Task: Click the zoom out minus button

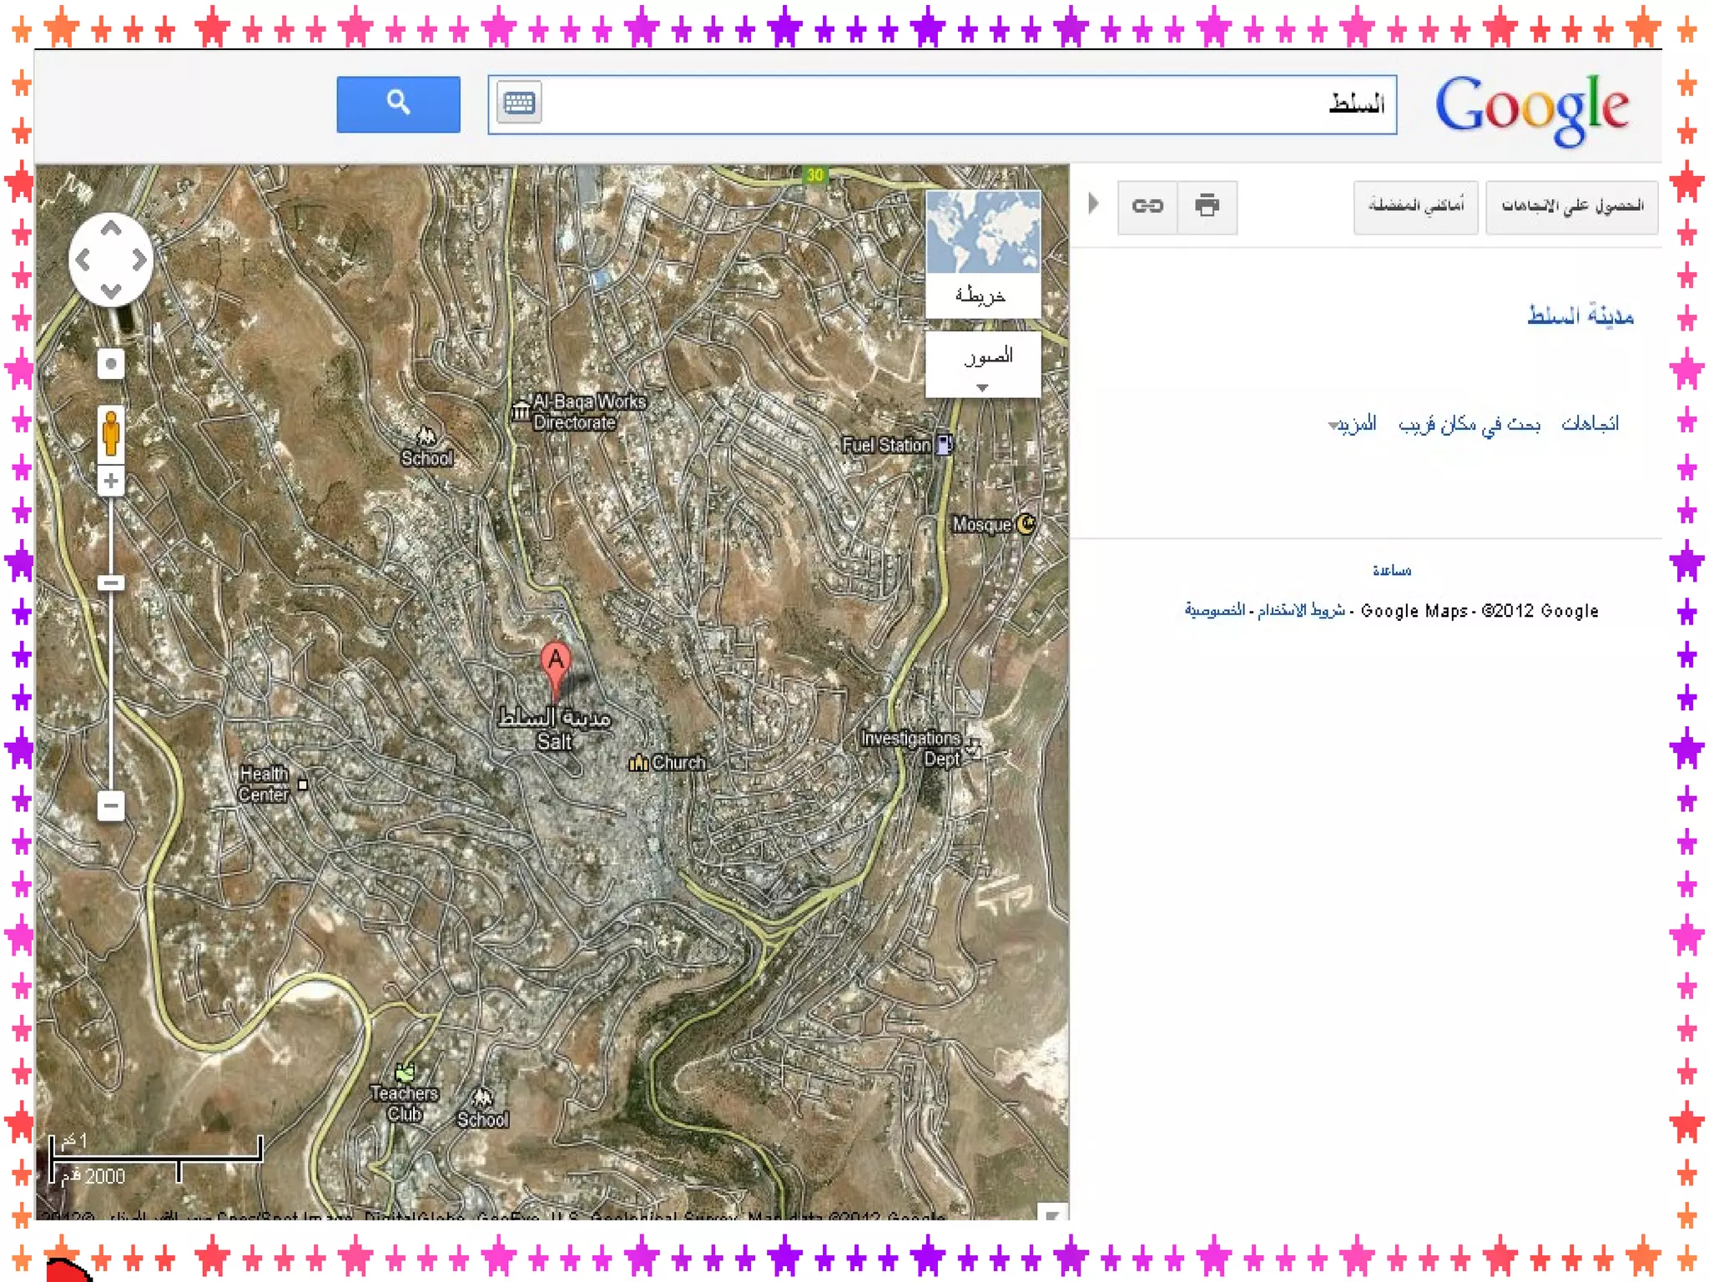Action: coord(111,805)
